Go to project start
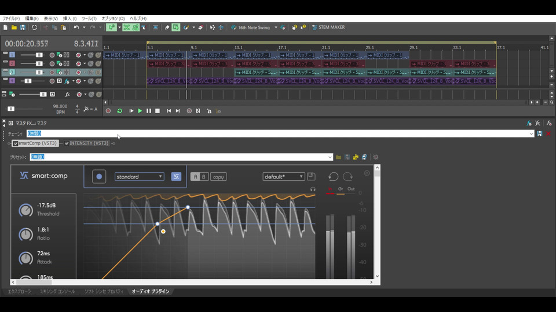Image resolution: width=556 pixels, height=312 pixels. pos(169,111)
